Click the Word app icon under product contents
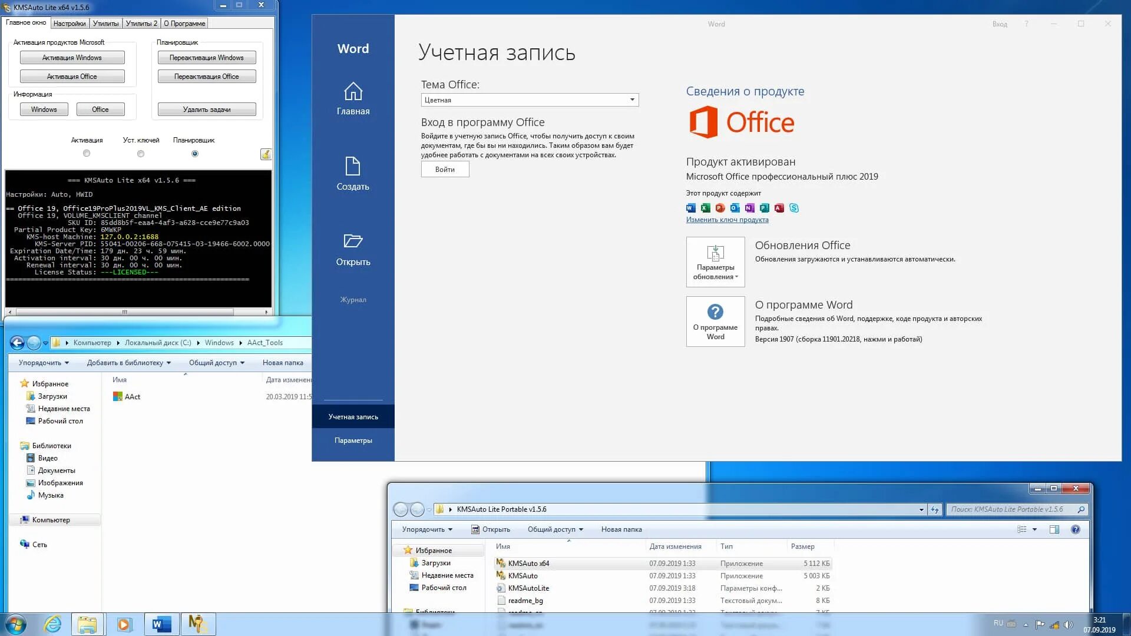The image size is (1131, 636). click(x=691, y=208)
